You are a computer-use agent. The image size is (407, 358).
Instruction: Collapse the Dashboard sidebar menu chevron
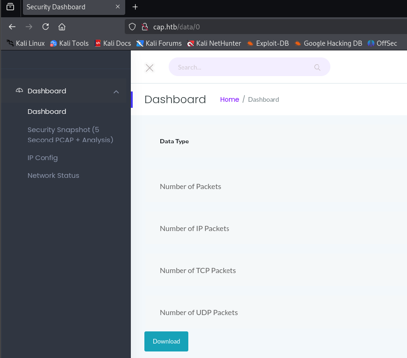116,91
